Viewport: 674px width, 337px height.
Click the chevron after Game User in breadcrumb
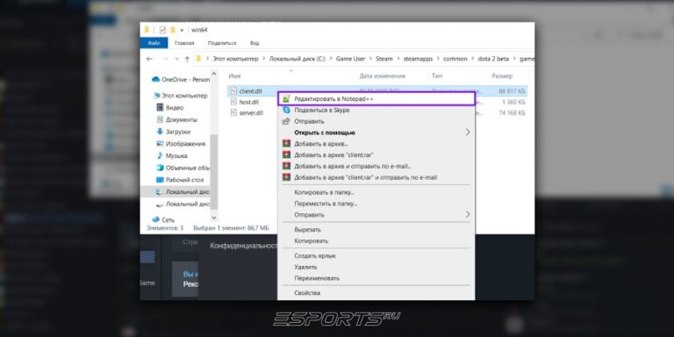370,59
